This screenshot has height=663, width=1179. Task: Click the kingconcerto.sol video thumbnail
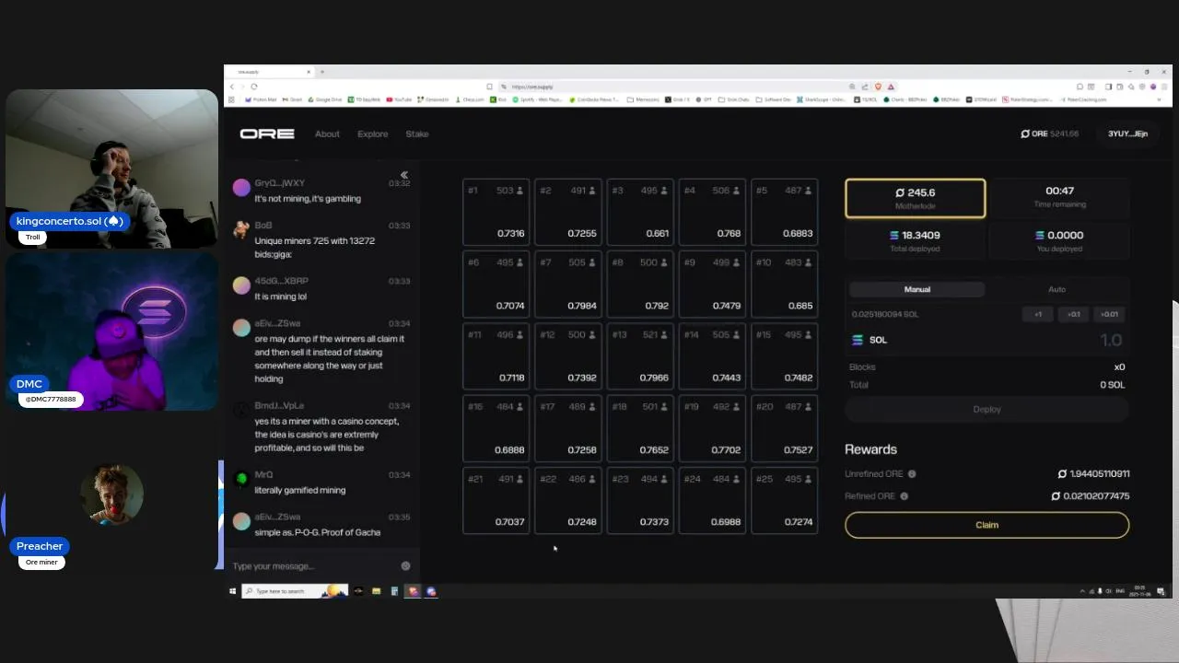tap(112, 169)
